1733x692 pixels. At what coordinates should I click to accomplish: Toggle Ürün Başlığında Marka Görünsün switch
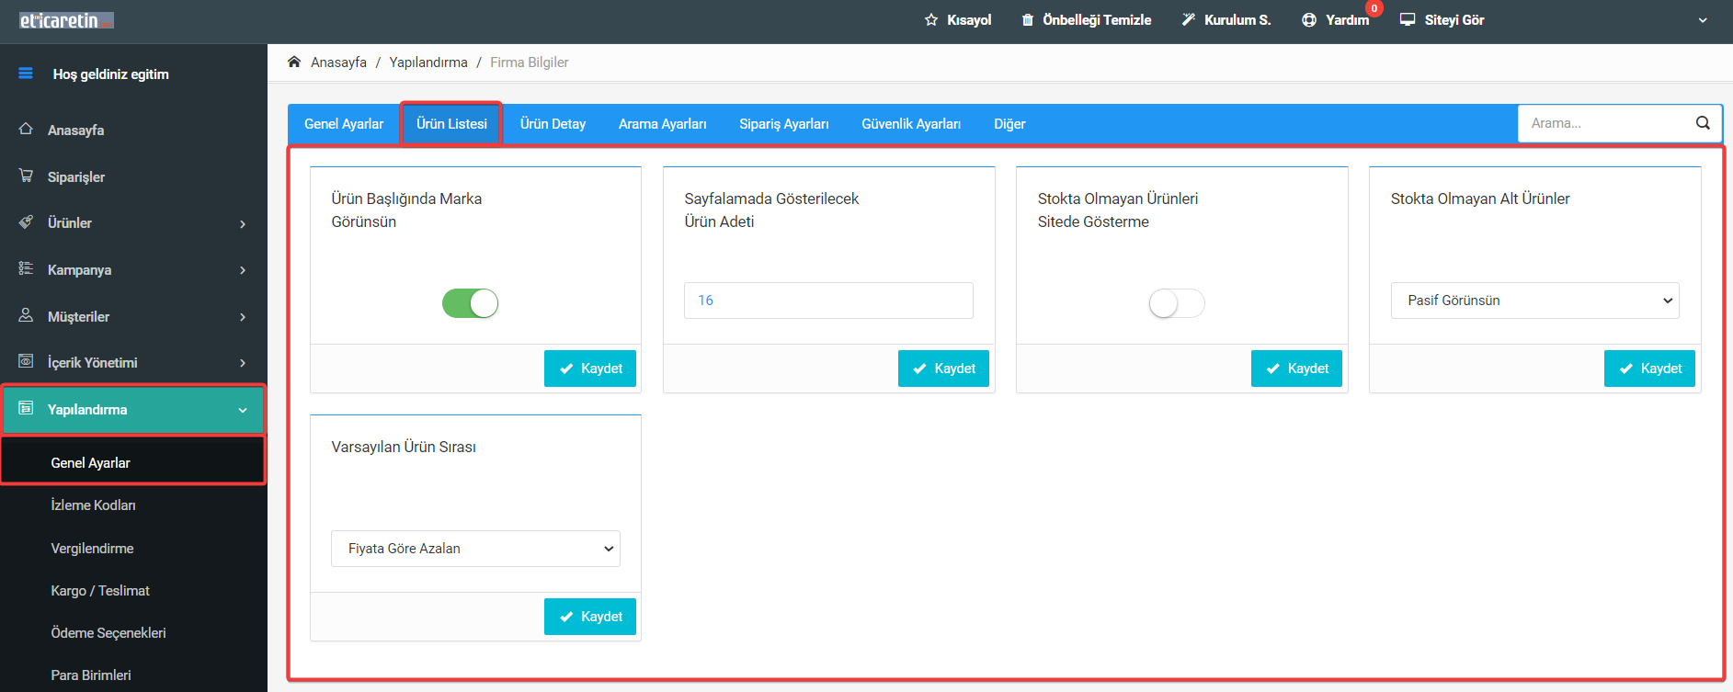coord(470,303)
